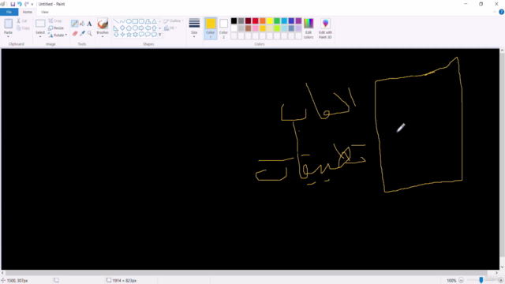
Task: Choose the Down arrow shape
Action: 116,34
